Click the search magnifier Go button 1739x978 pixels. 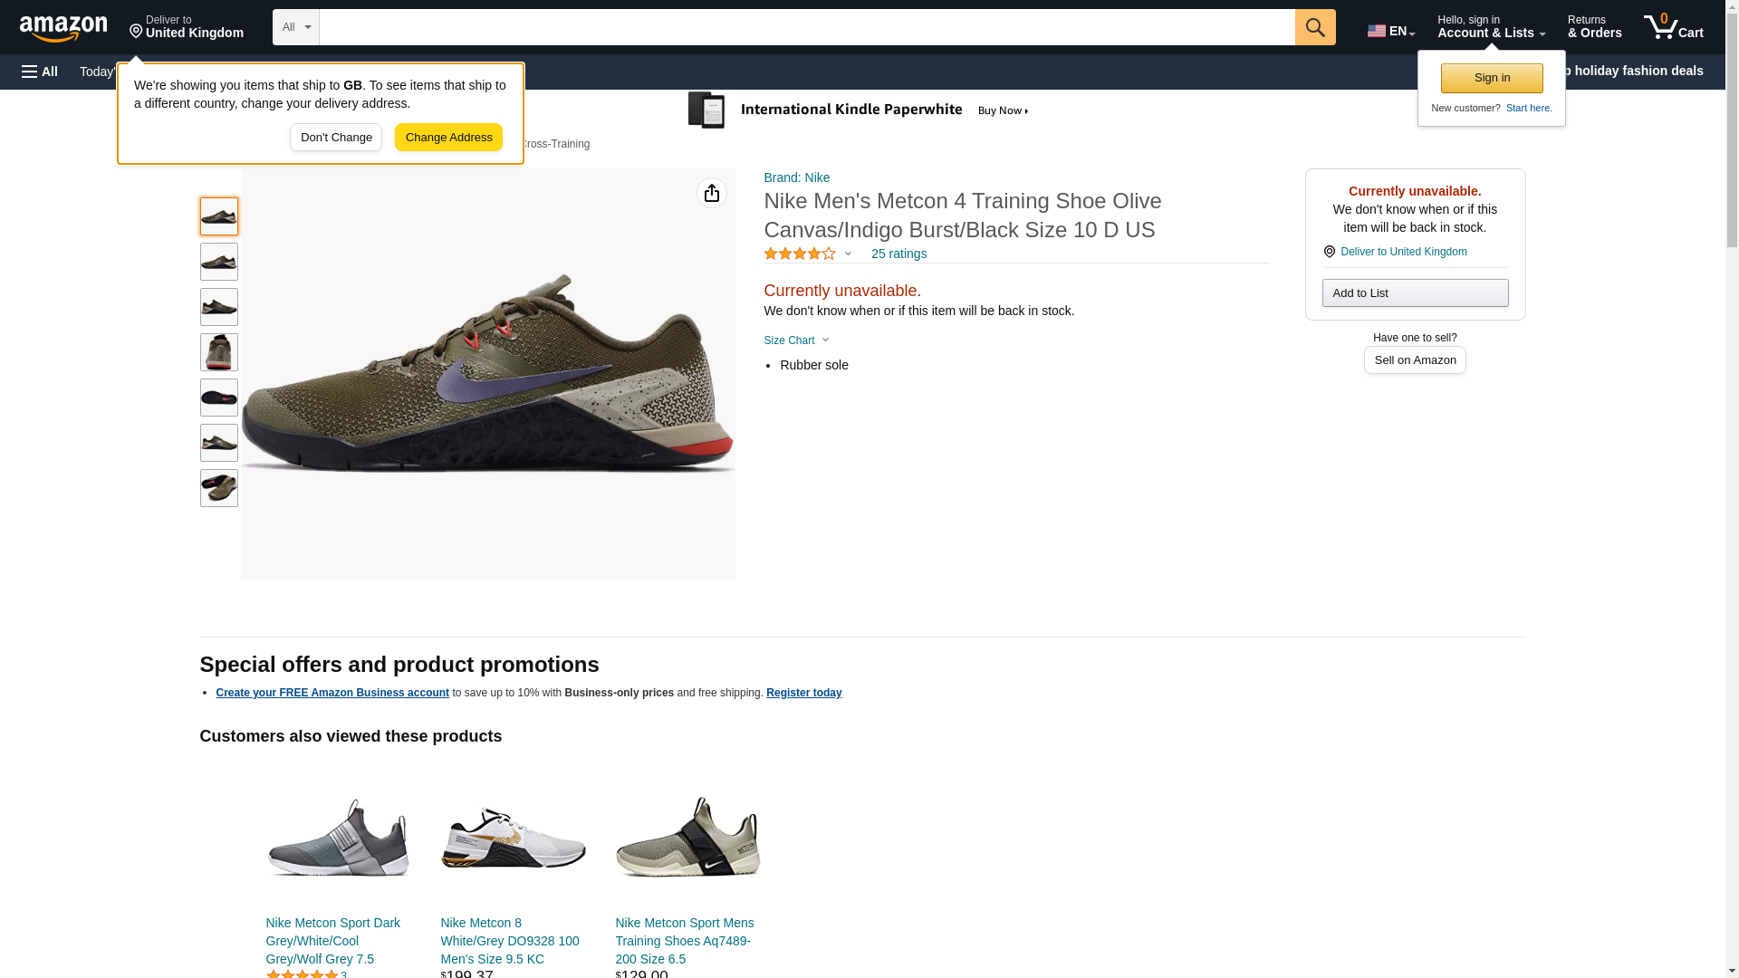(1314, 27)
